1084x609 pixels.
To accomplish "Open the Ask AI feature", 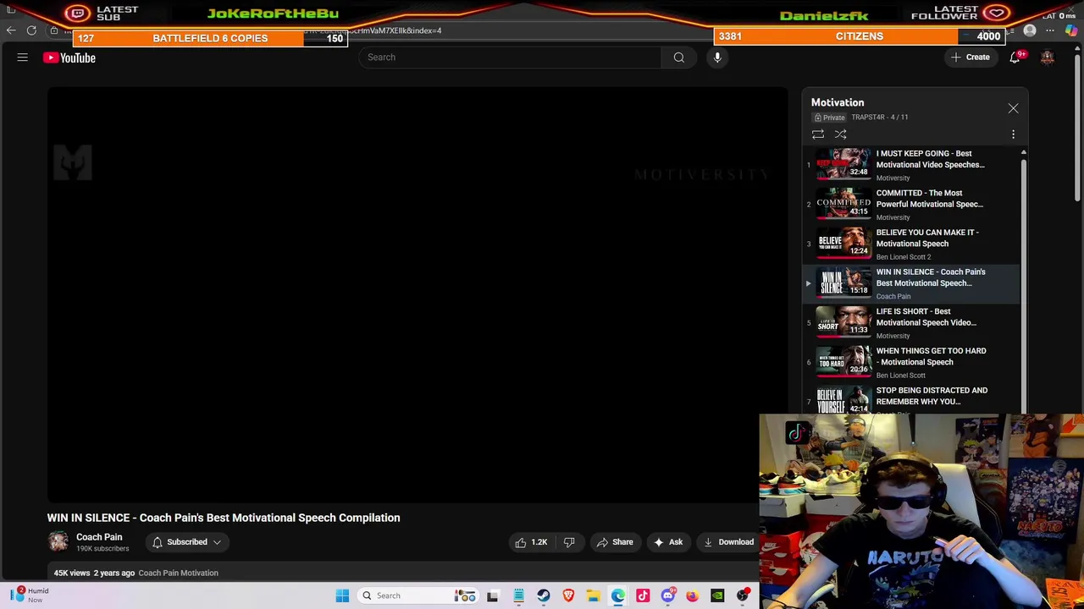I will [x=668, y=542].
